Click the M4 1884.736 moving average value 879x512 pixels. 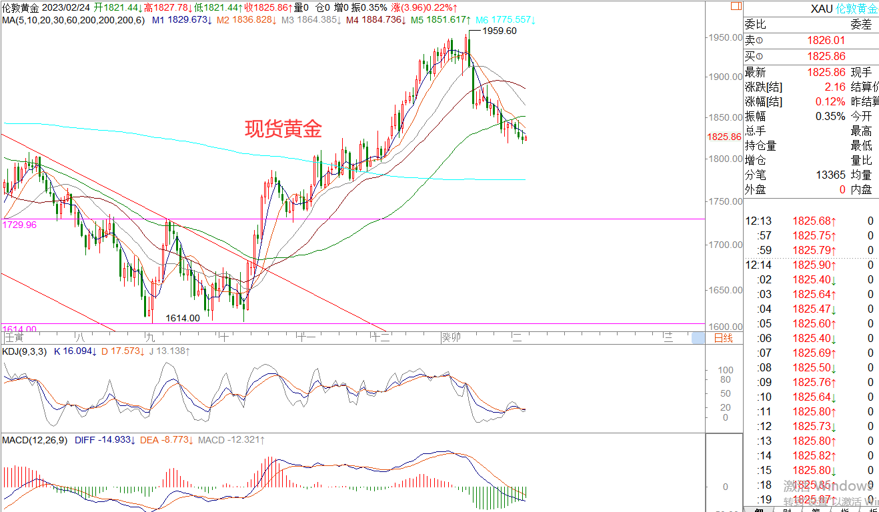pos(376,20)
